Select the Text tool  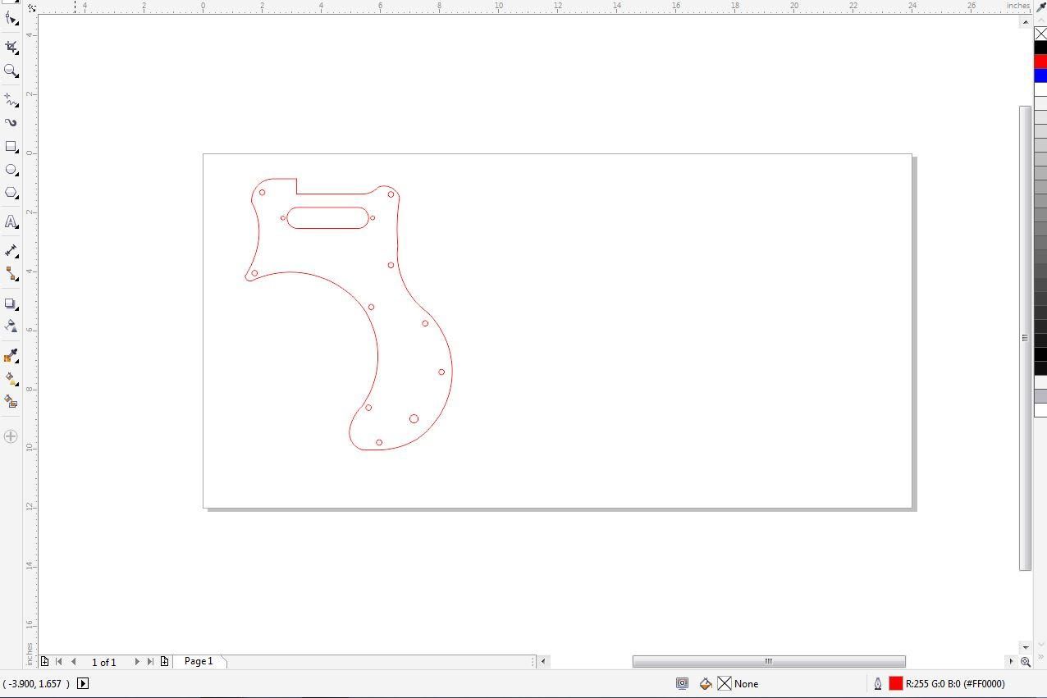11,222
